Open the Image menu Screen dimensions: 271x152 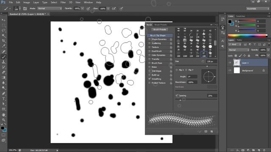click(26, 3)
